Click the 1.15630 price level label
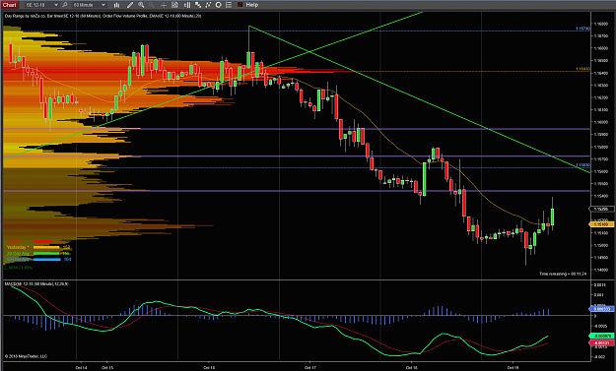This screenshot has height=371, width=616. (582, 165)
